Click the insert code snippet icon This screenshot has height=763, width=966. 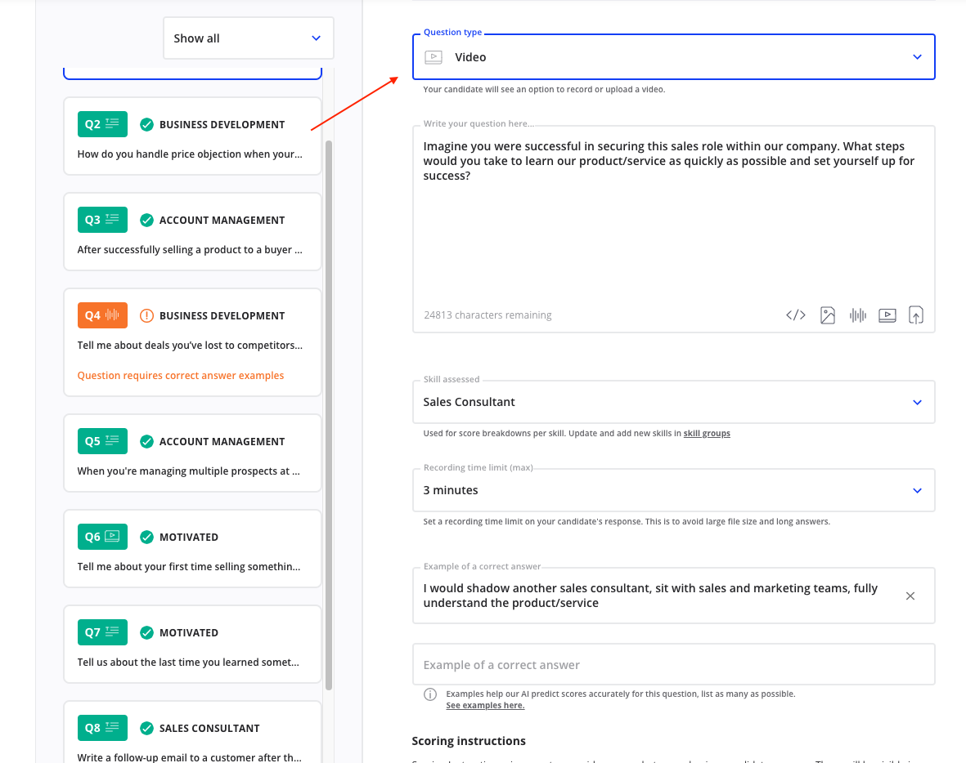click(796, 315)
